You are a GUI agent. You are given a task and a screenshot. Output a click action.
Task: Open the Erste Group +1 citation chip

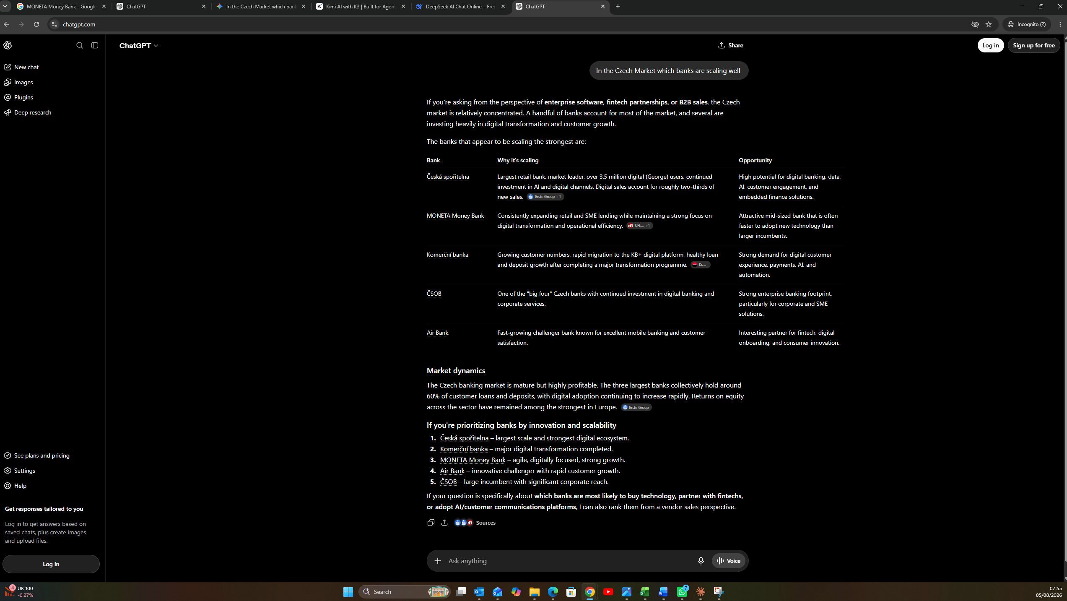coord(545,197)
